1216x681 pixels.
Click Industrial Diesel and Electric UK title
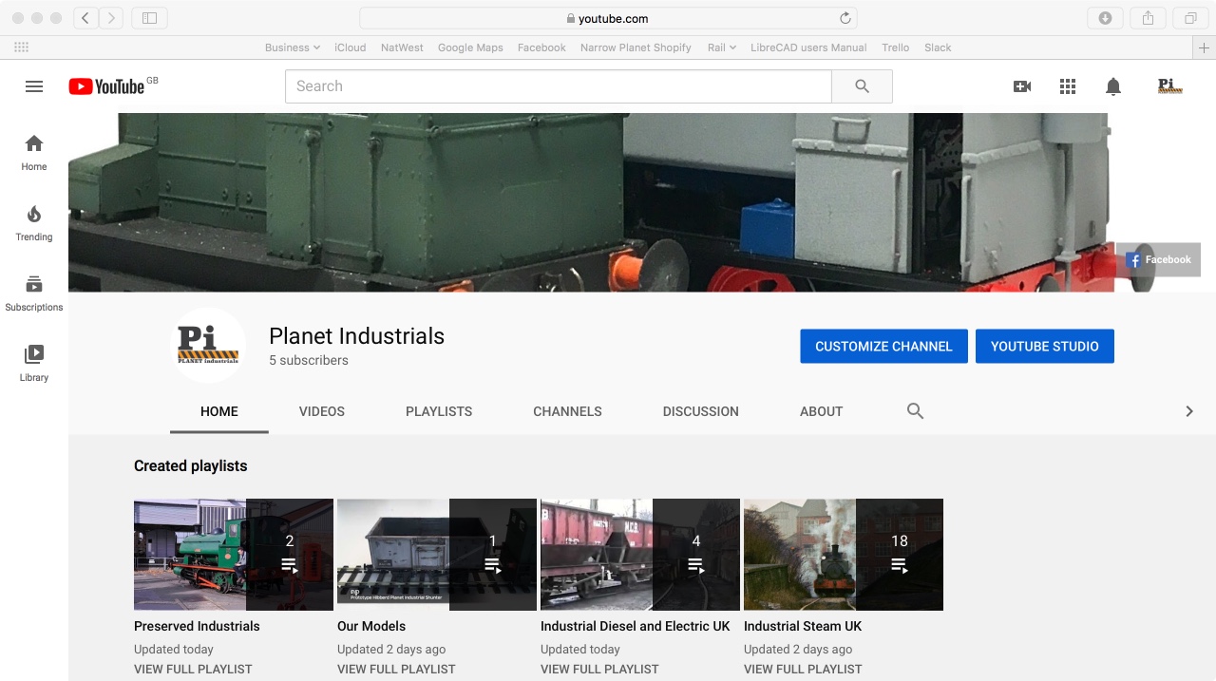point(636,627)
